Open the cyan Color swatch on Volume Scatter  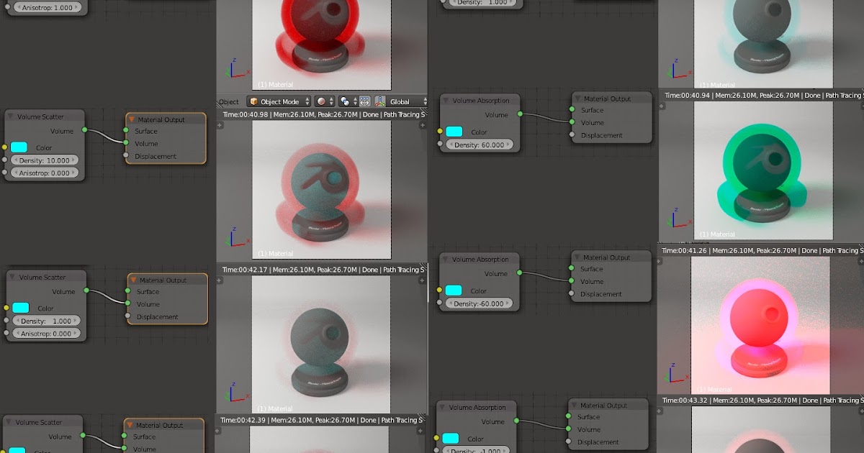(x=19, y=147)
